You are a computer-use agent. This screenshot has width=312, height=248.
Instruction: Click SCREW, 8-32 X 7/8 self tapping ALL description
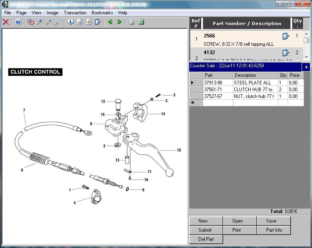point(239,44)
